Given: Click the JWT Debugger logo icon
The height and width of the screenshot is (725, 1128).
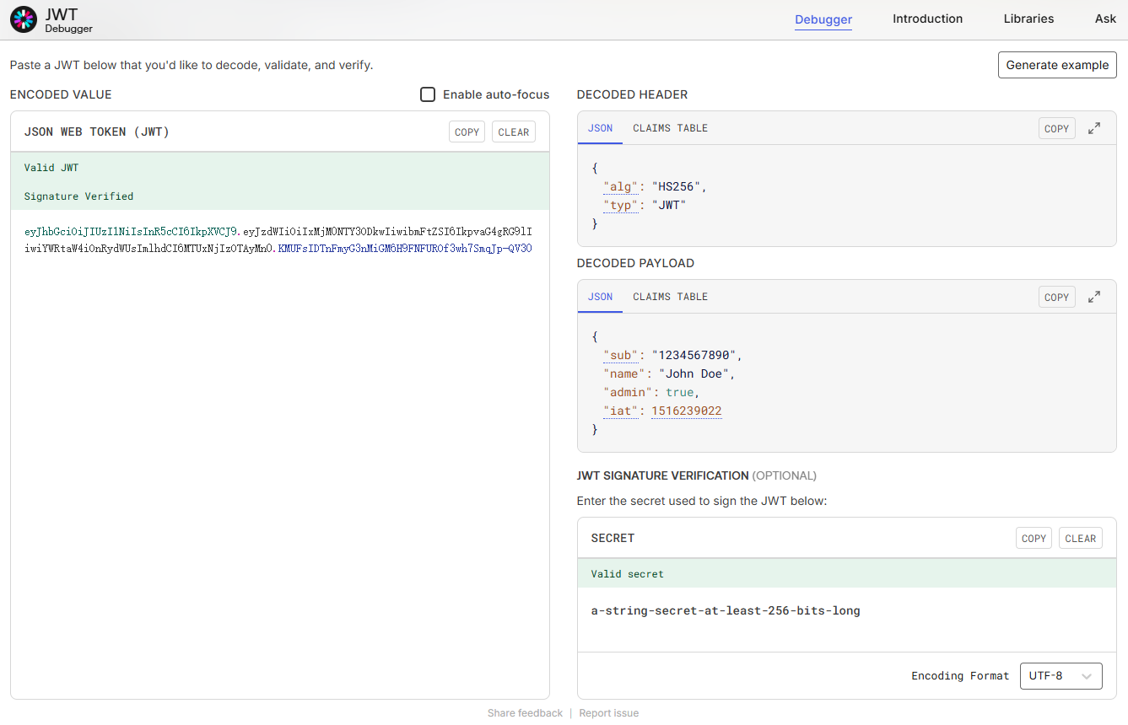Looking at the screenshot, I should tap(24, 19).
